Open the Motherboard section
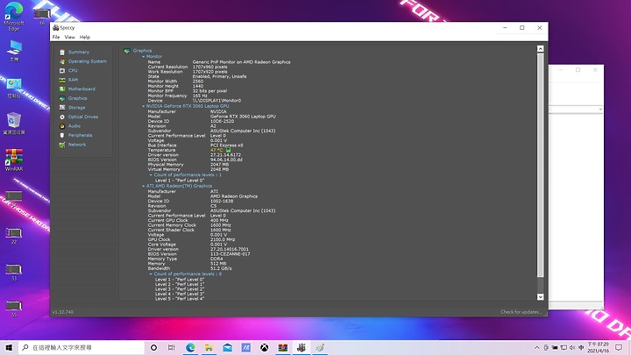This screenshot has width=631, height=355. click(82, 89)
